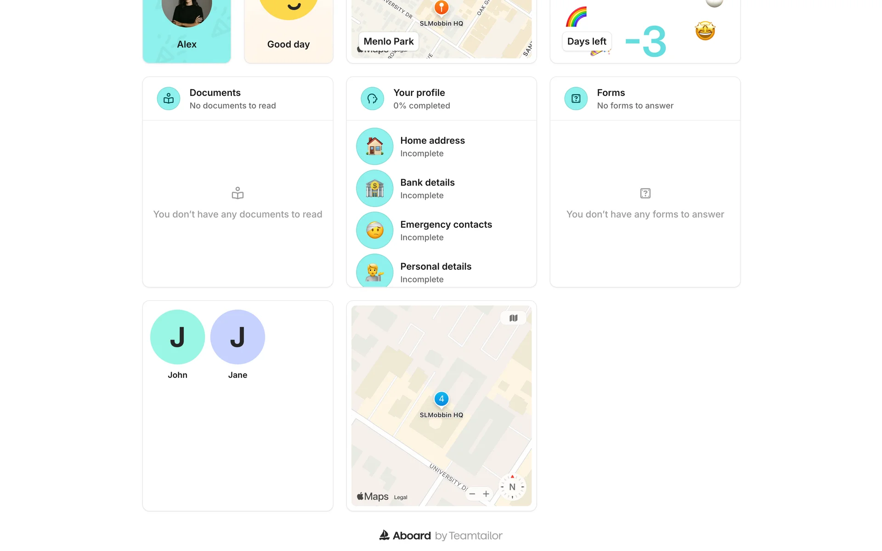The width and height of the screenshot is (882, 551).
Task: Select the Emergency contacts bandaged-face icon
Action: (x=375, y=231)
